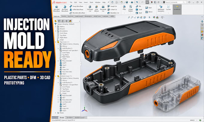This screenshot has width=204, height=122.
Task: Select the Boundary Cut tool
Action: pos(113,13)
